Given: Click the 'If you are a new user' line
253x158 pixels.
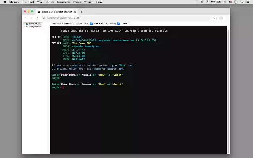Looking at the screenshot, I should click(x=93, y=66).
